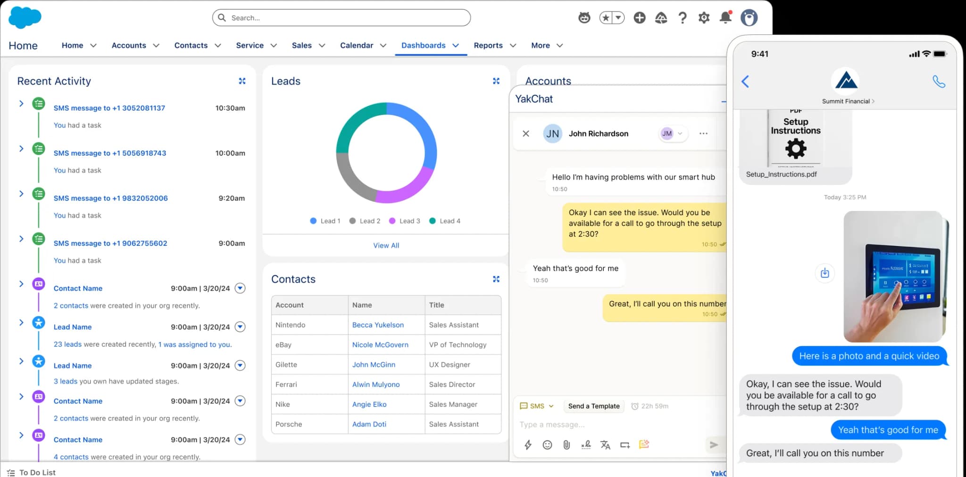Click the Sales Director title cell
The width and height of the screenshot is (966, 477).
(x=463, y=385)
